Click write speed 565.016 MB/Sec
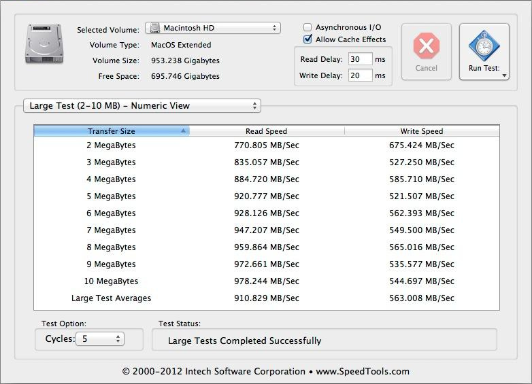The image size is (532, 384). [422, 247]
